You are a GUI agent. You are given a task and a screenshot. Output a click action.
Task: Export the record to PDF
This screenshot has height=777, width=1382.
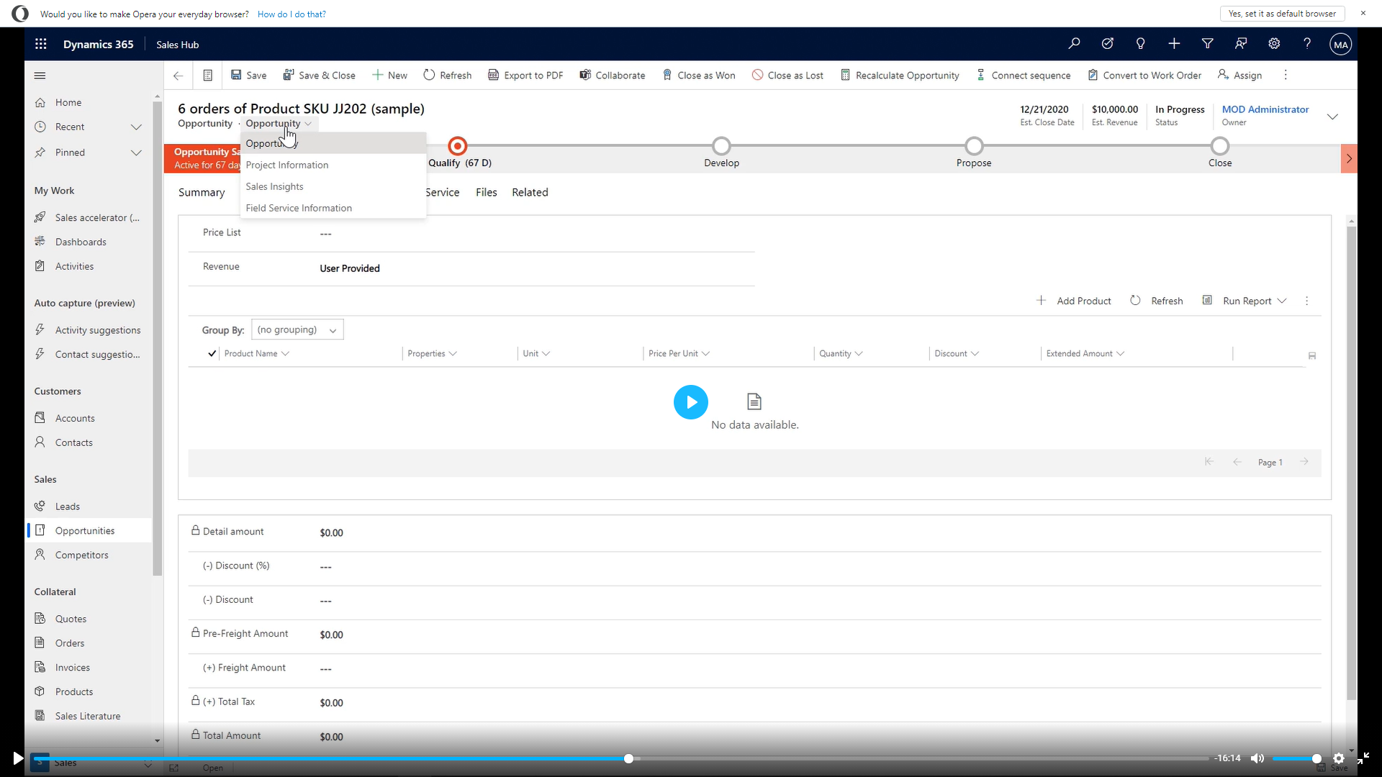pyautogui.click(x=525, y=76)
